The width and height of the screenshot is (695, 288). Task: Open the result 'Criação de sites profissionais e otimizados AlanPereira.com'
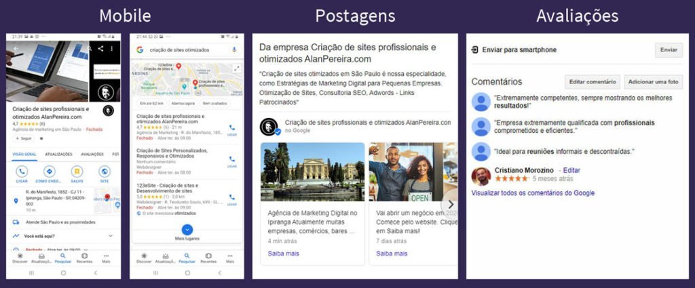(170, 119)
